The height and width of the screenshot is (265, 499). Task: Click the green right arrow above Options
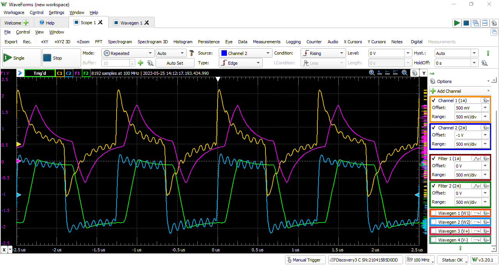coord(432,73)
